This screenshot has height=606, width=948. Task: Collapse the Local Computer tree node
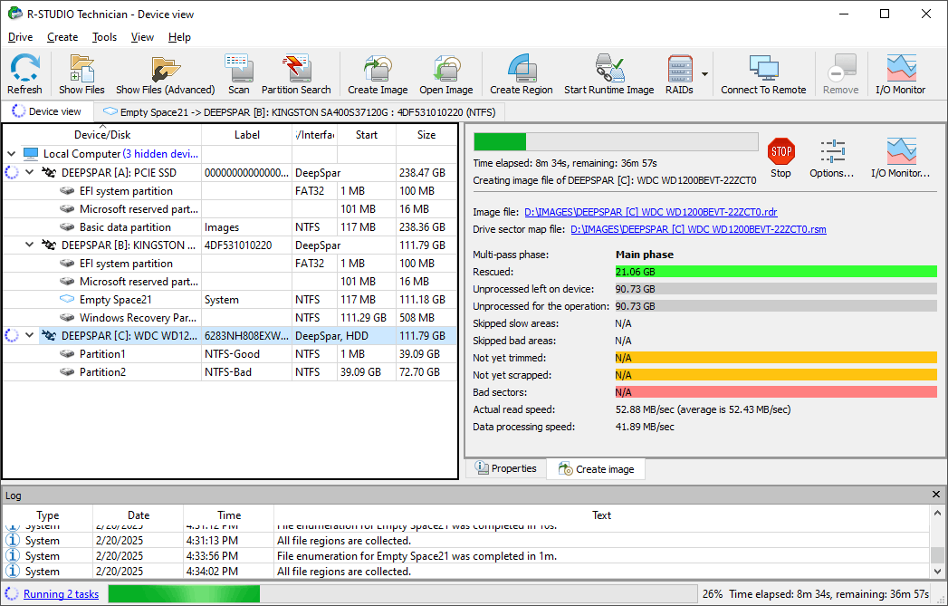pyautogui.click(x=12, y=154)
